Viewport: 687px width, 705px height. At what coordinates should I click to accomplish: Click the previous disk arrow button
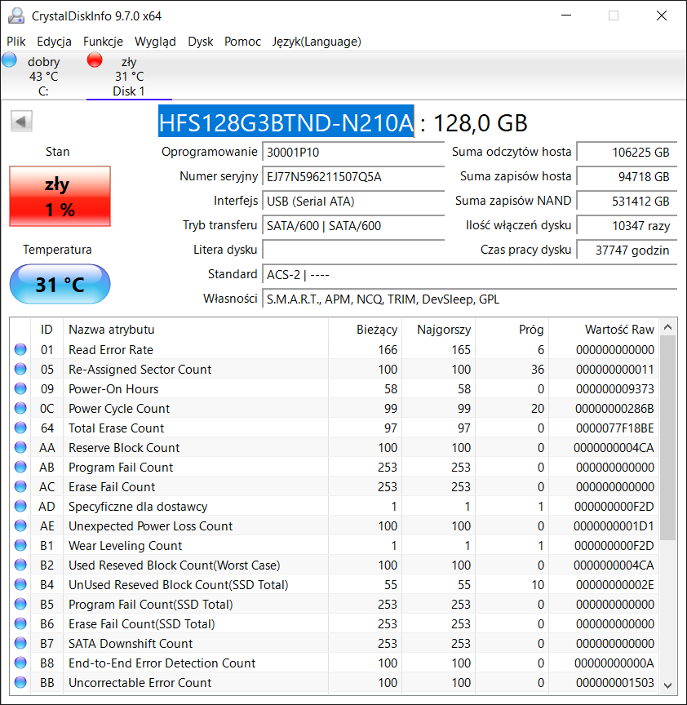click(x=21, y=122)
